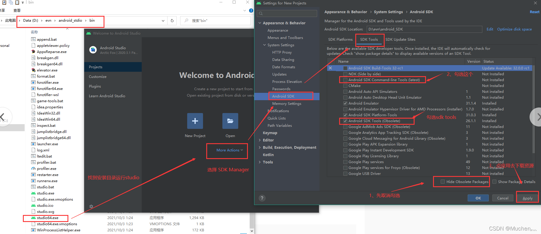Click the Android Studio profile logo

93,50
